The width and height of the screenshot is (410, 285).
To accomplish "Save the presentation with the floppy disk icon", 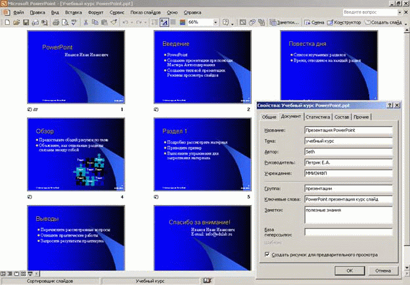I will 26,22.
